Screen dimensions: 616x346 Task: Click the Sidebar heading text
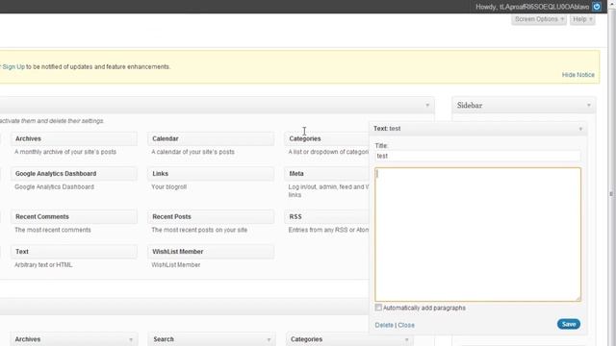(470, 106)
